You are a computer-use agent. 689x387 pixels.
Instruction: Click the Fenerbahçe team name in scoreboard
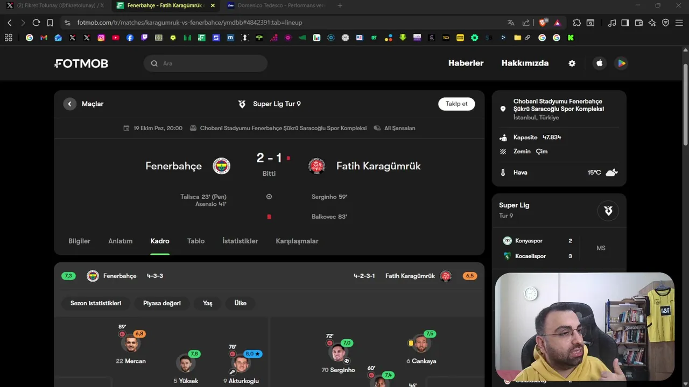click(x=173, y=166)
